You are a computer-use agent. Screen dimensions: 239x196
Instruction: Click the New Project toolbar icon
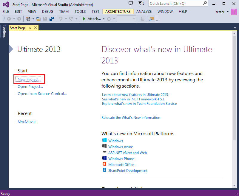[x=28, y=19]
